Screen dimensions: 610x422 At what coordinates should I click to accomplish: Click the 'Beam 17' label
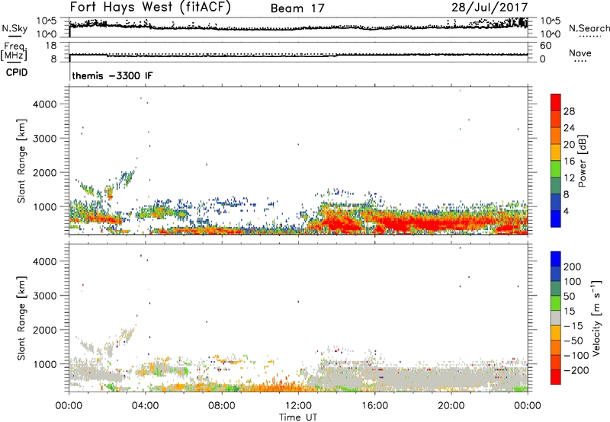(297, 8)
